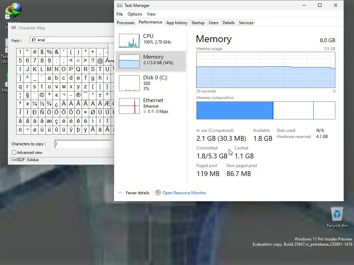Enable the Advanced view checkbox

pos(14,152)
